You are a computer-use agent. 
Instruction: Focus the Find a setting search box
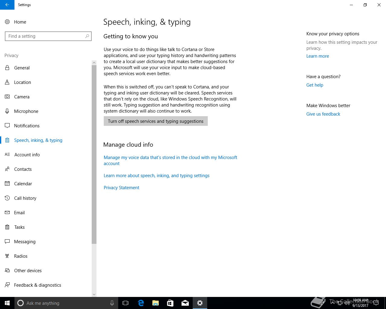(x=48, y=36)
